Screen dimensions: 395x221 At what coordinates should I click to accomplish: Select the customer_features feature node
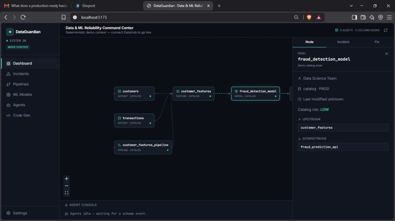pos(194,93)
